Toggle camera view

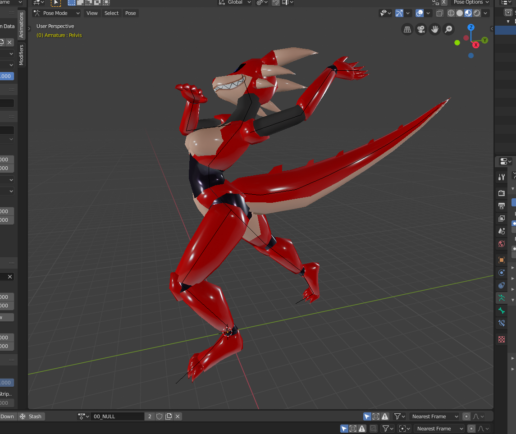click(421, 29)
